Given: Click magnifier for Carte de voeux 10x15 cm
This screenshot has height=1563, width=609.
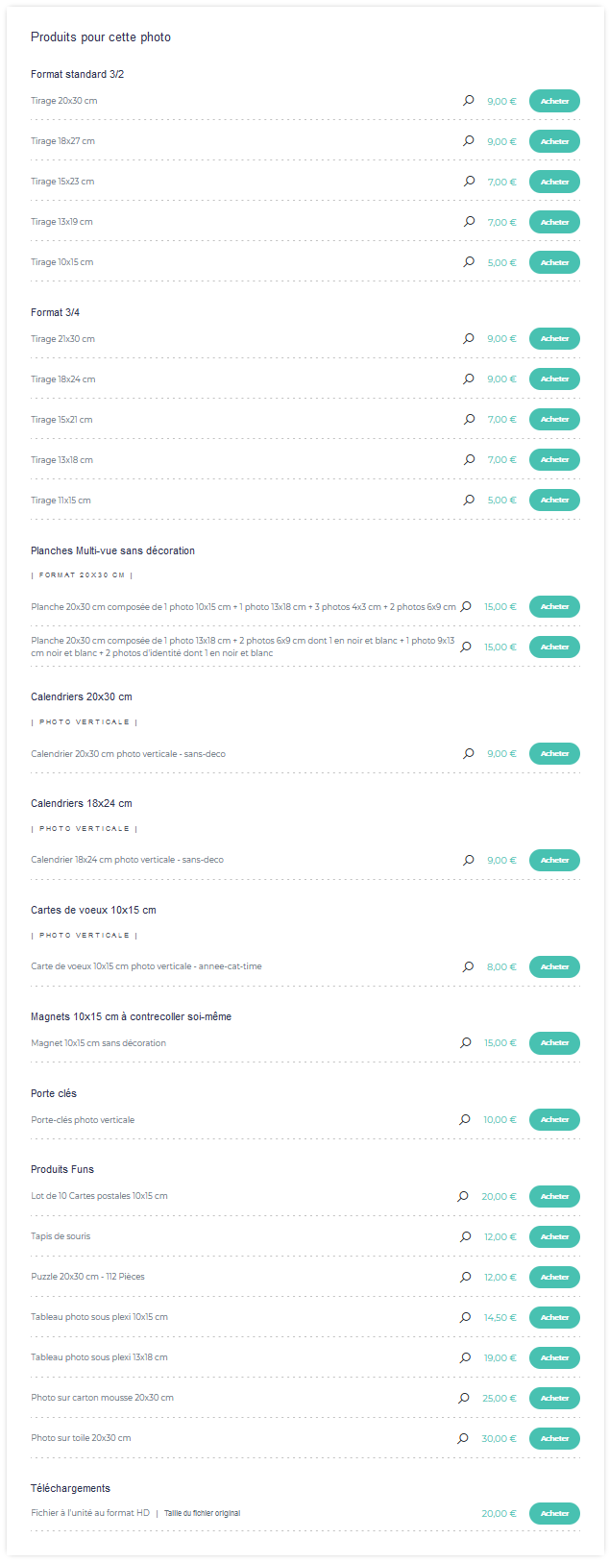Looking at the screenshot, I should click(468, 966).
